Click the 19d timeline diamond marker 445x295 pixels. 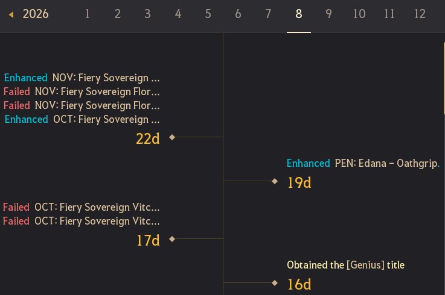pos(275,181)
